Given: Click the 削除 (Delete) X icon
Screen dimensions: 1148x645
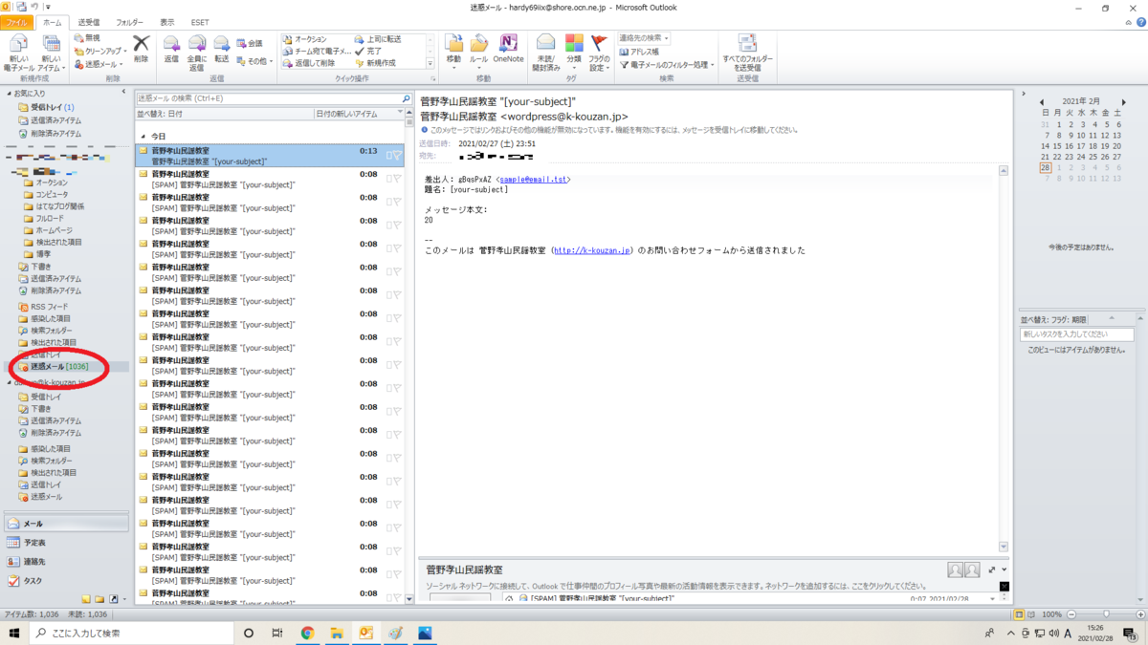Looking at the screenshot, I should [x=141, y=49].
